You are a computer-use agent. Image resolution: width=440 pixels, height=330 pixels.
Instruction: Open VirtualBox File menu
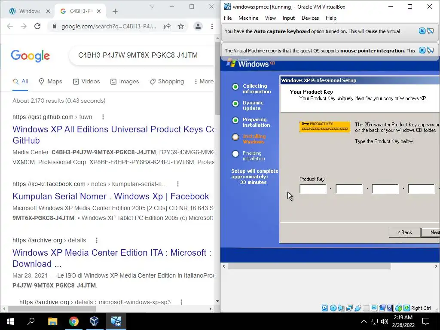point(228,18)
